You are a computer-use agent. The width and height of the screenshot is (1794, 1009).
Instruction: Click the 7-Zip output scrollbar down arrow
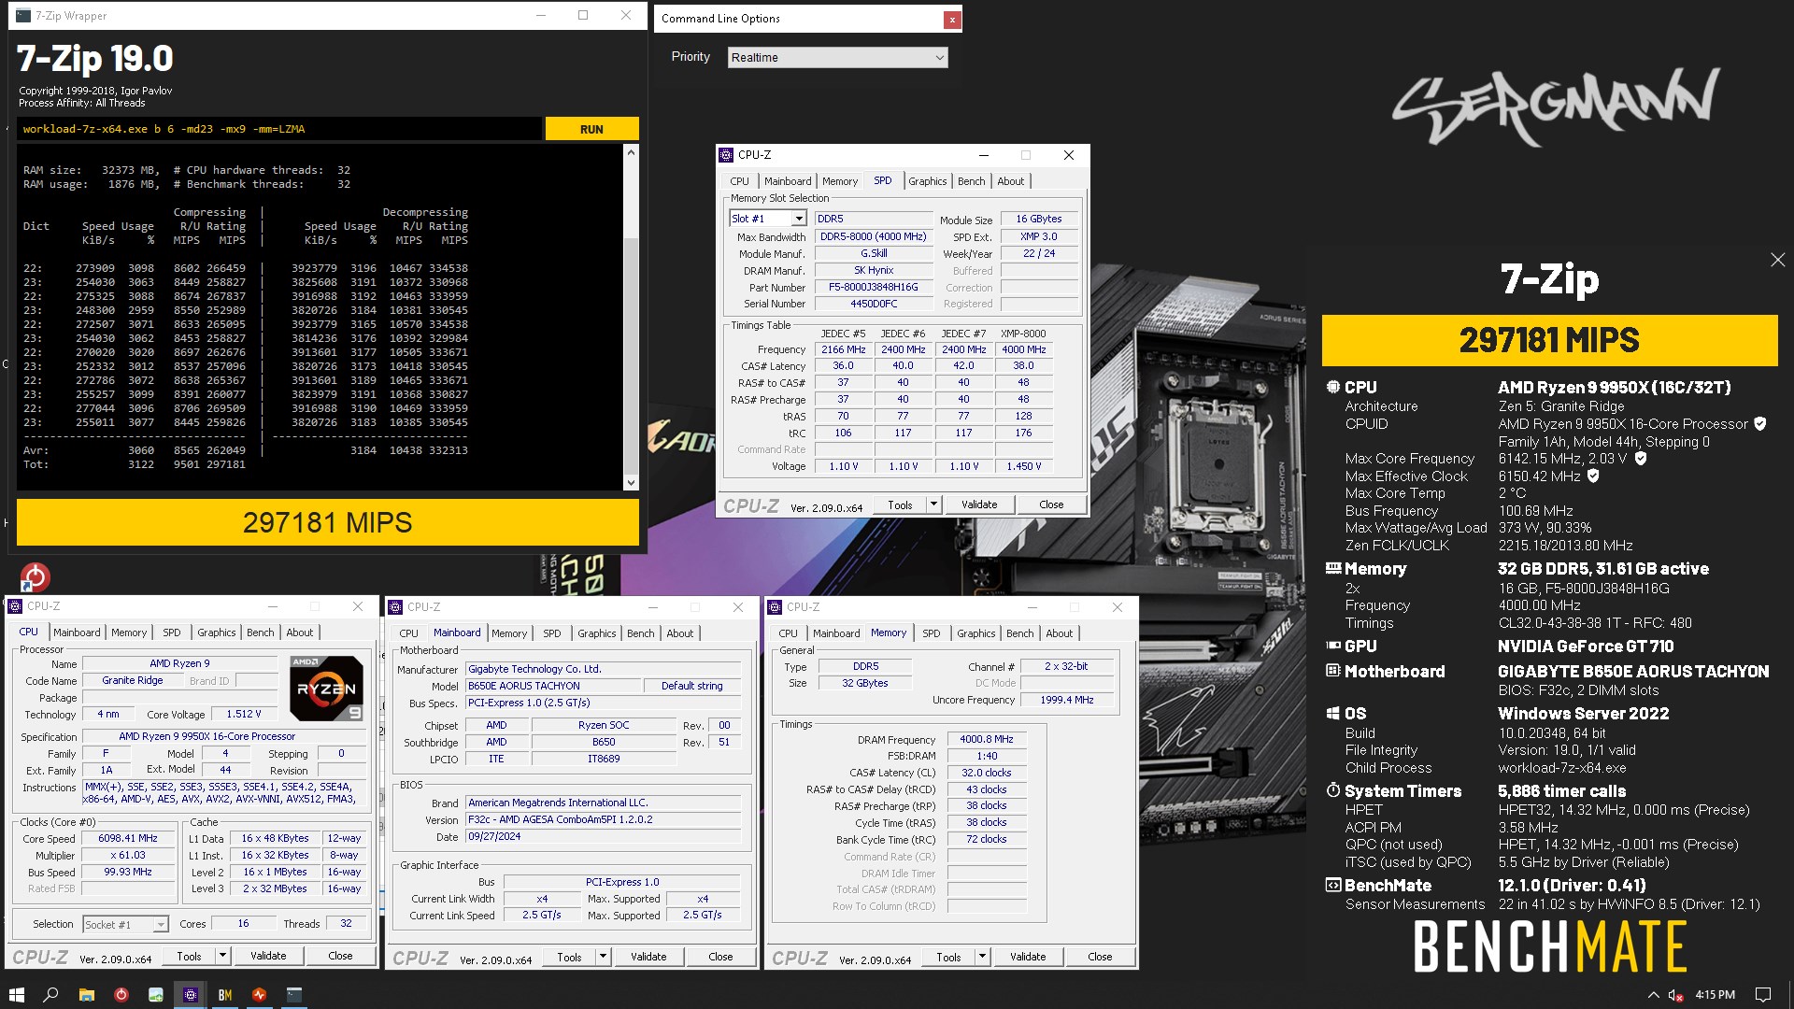click(x=632, y=483)
